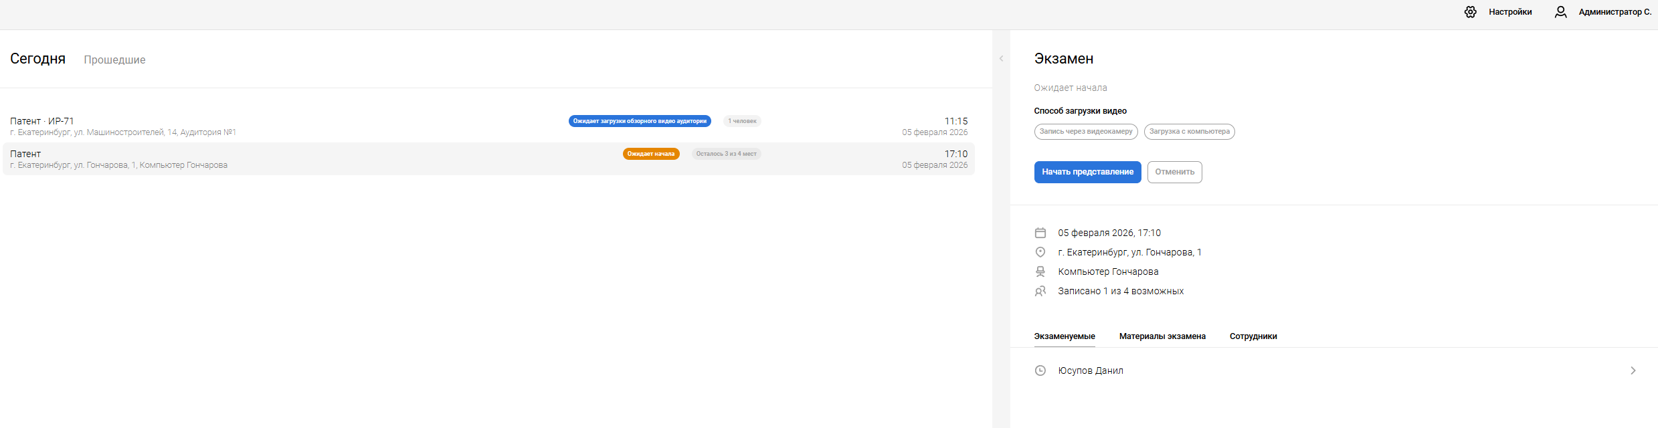Viewport: 1658px width, 428px height.
Task: Collapse the exam details side panel
Action: [1001, 59]
